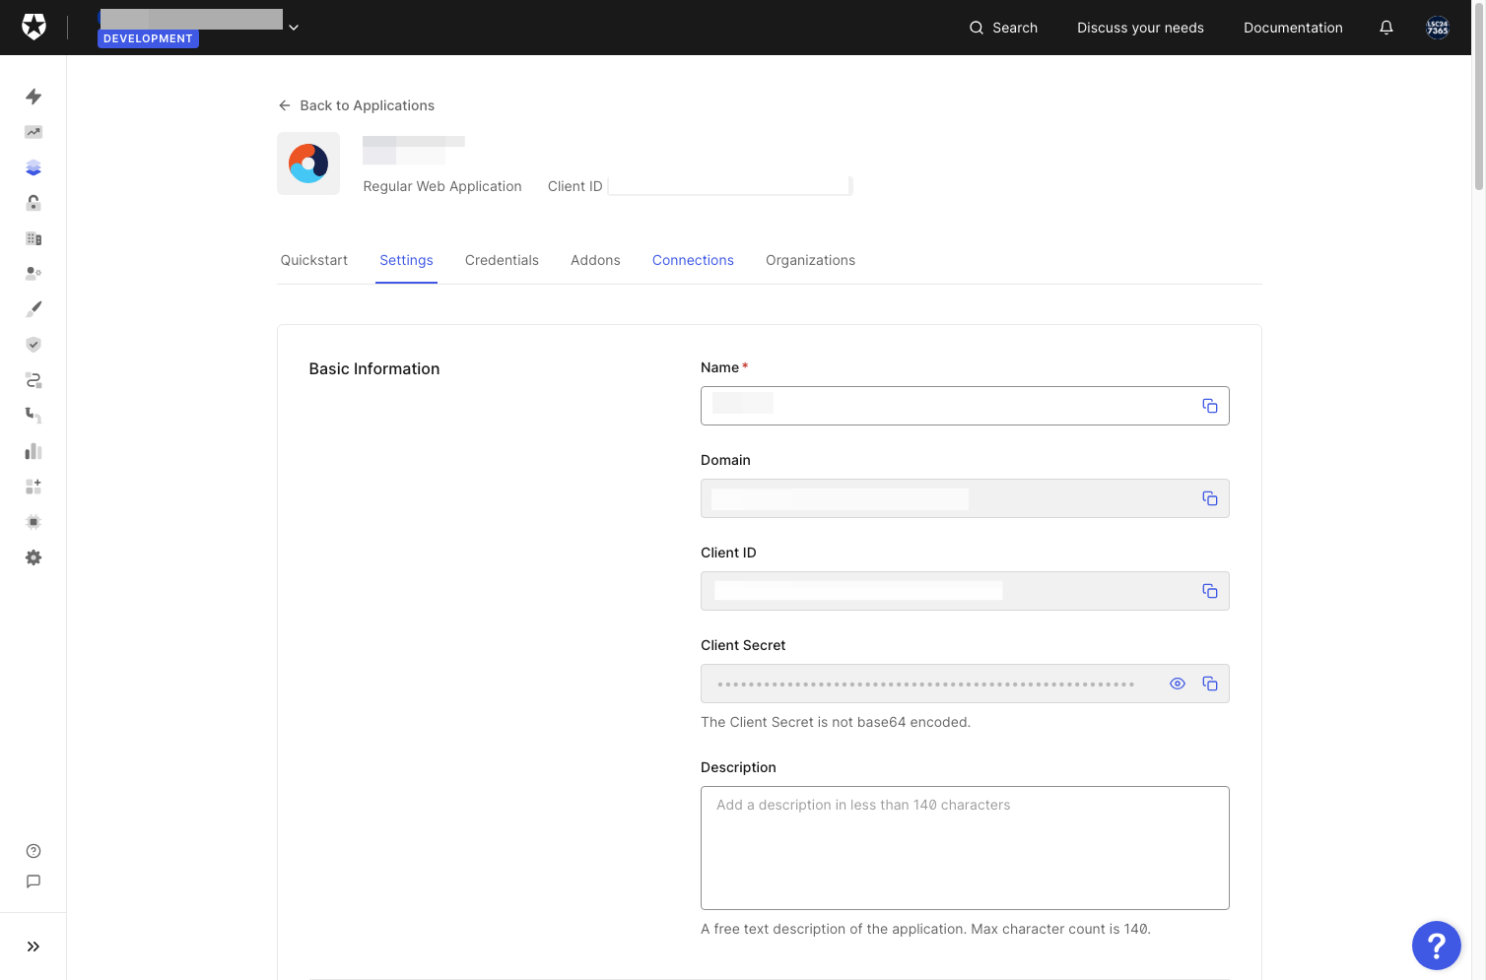
Task: Open the sidebar help circle icon
Action: (x=34, y=851)
